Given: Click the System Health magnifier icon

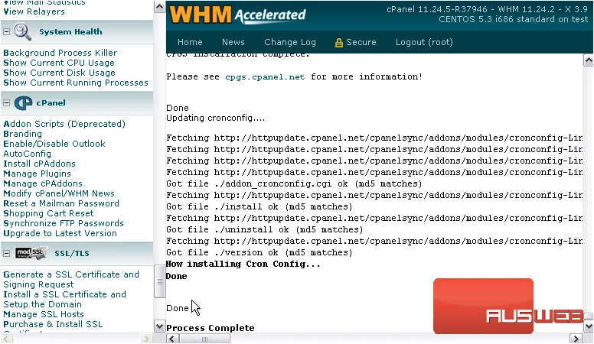Looking at the screenshot, I should pos(22,32).
